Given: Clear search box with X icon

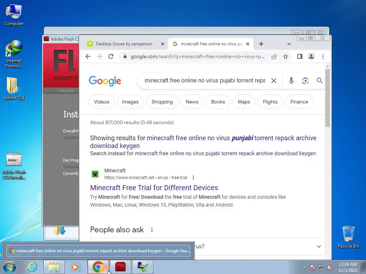Looking at the screenshot, I should tap(274, 81).
